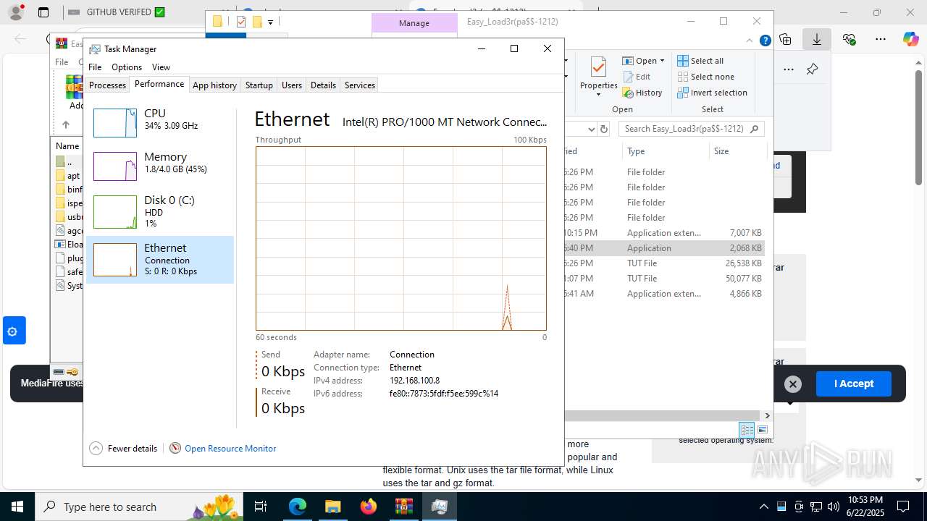Select the 50,077 KB TUT File row

click(x=664, y=279)
